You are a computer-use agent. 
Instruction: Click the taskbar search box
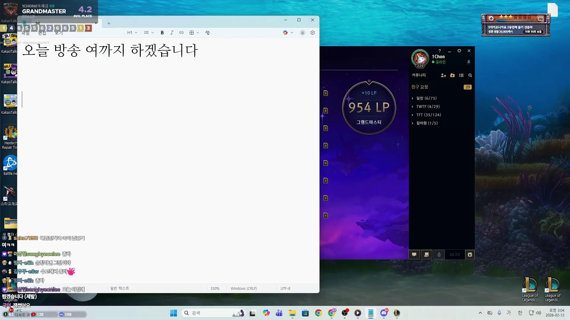coord(214,313)
